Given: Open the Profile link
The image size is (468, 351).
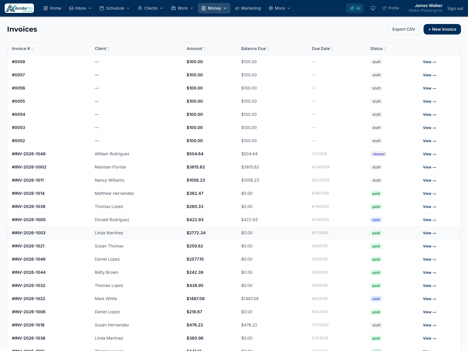Looking at the screenshot, I should pos(391,8).
